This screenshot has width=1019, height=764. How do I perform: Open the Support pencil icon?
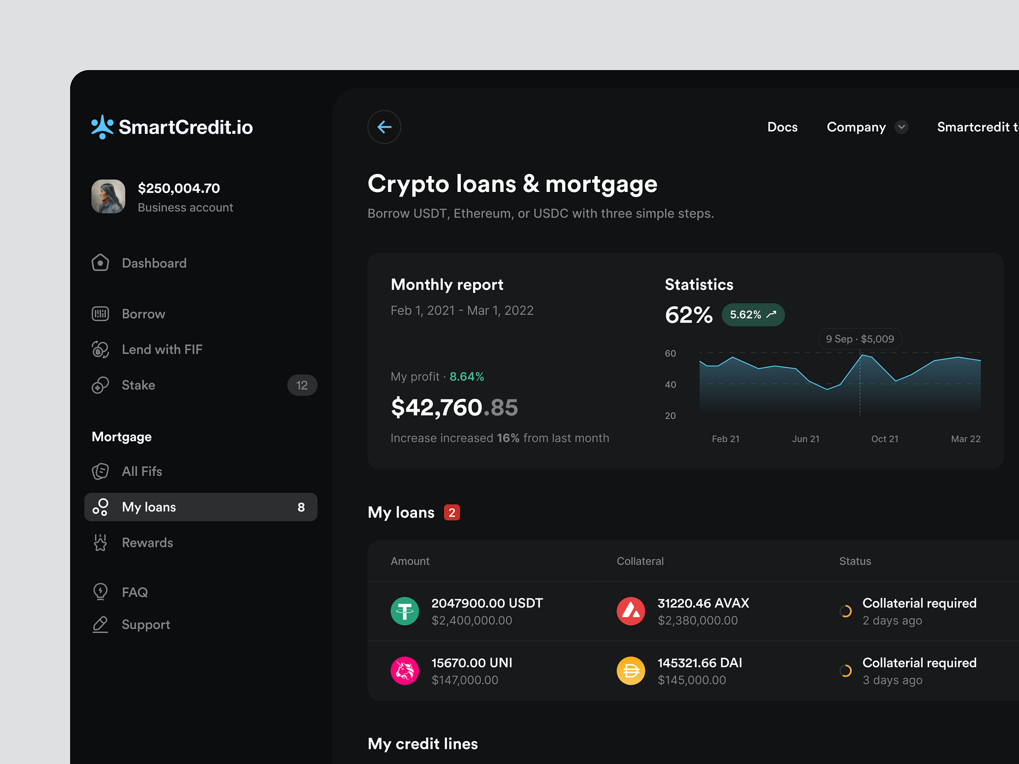tap(101, 624)
